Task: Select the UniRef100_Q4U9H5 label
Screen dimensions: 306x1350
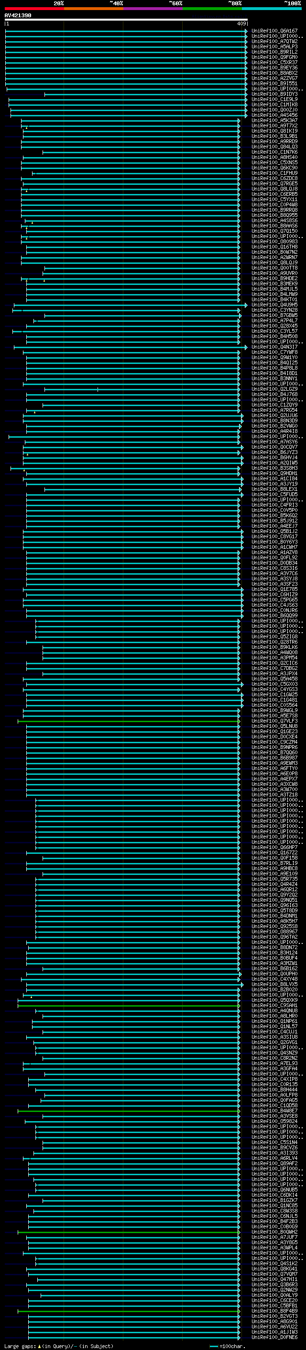Action: [274, 305]
